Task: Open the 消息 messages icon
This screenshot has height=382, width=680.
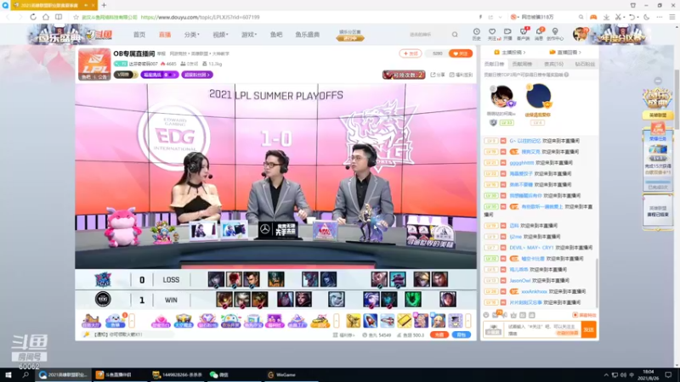Action: click(x=539, y=34)
